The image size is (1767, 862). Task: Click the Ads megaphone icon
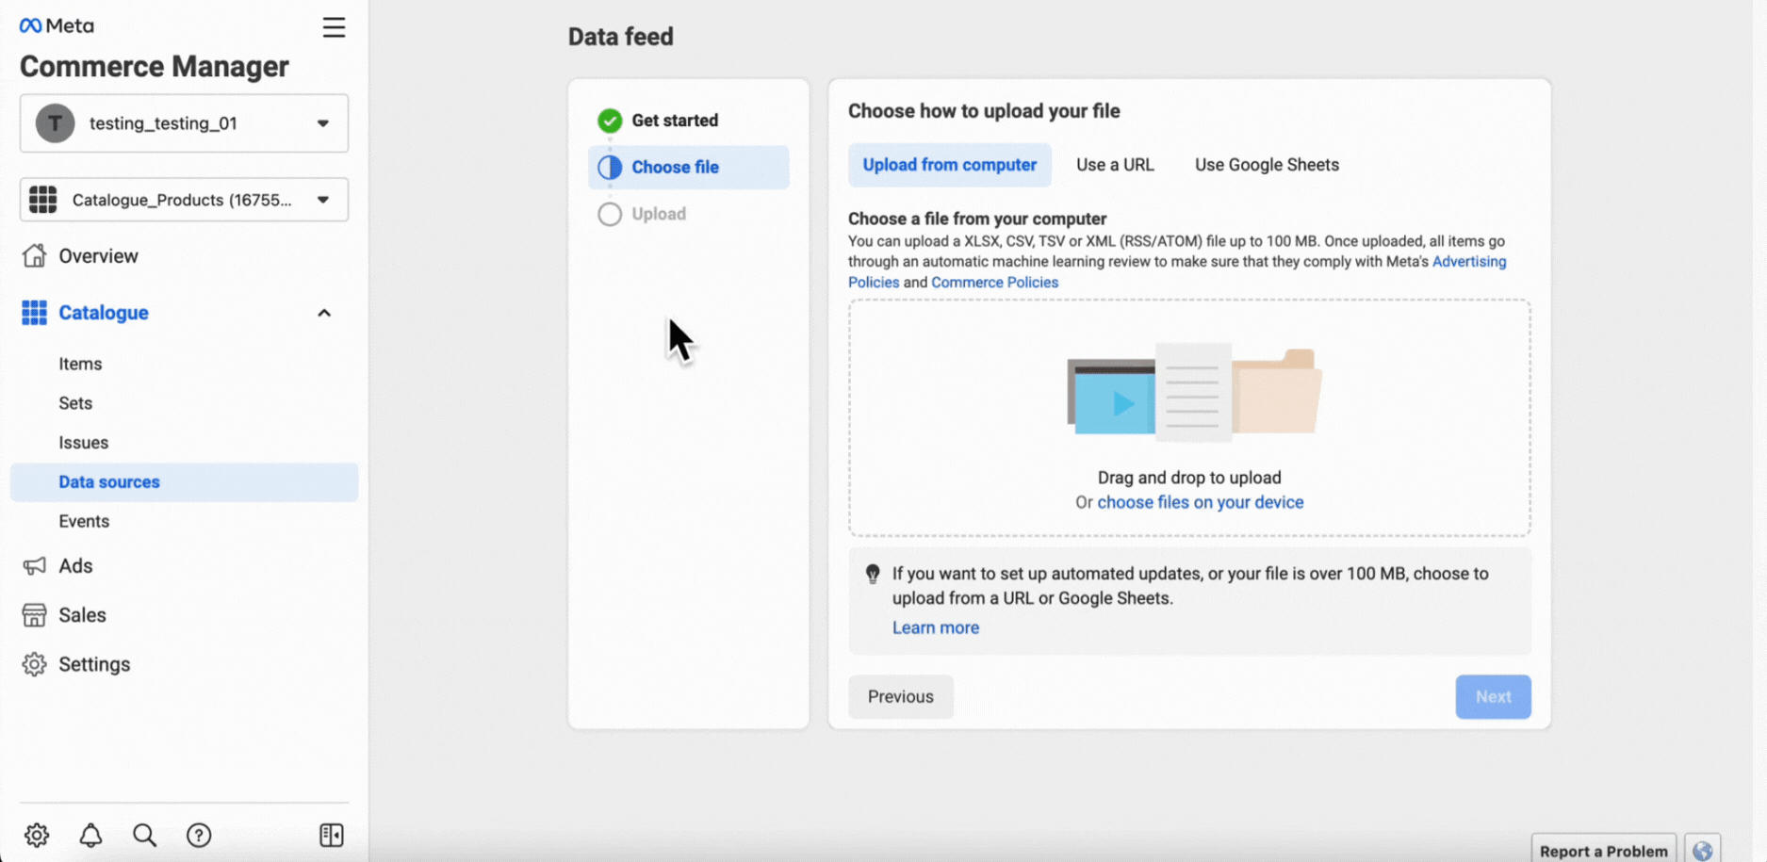click(34, 565)
